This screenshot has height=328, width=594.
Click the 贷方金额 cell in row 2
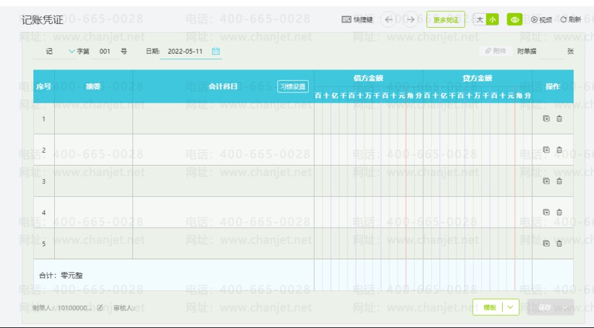(x=478, y=150)
